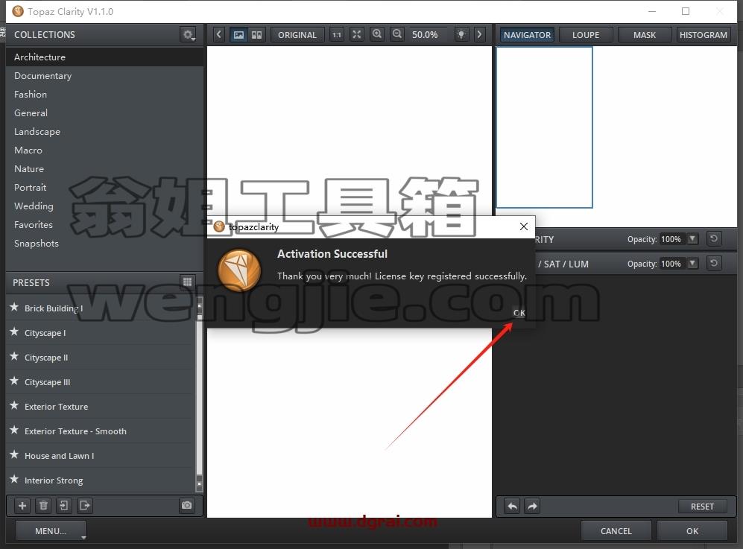Click the RESET button

pos(702,507)
